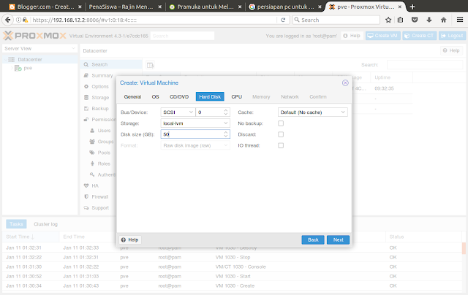Click the site identity info icon

pyautogui.click(x=18, y=20)
